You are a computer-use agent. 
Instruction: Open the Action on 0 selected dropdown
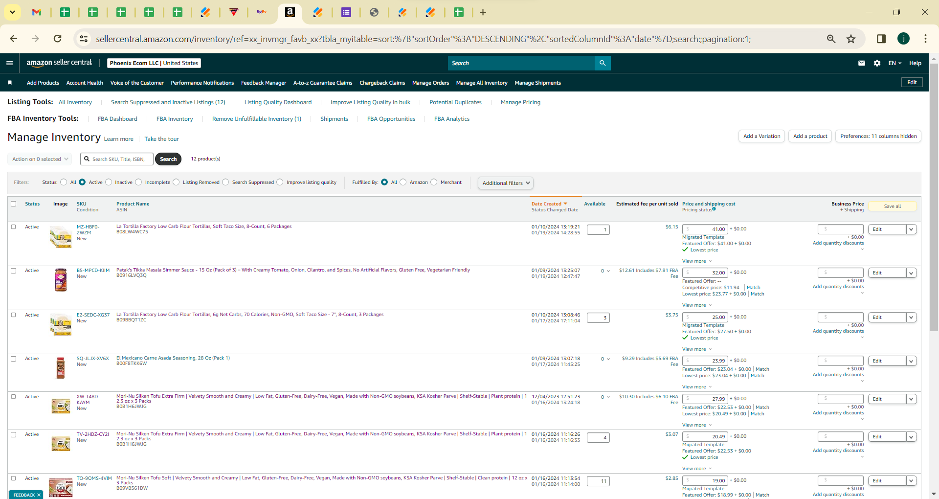tap(40, 159)
